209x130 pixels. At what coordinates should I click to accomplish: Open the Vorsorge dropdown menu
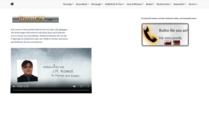pyautogui.click(x=68, y=4)
